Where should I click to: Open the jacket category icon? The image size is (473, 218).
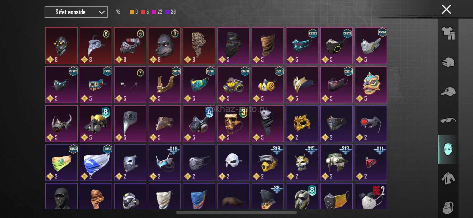[448, 179]
